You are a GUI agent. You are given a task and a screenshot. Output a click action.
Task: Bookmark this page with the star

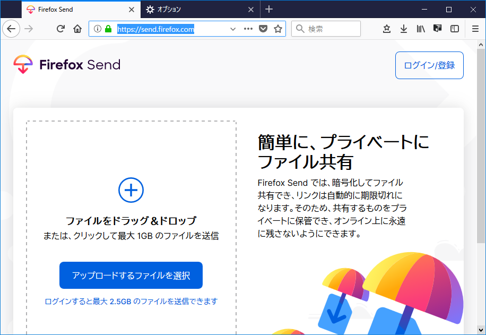(x=278, y=29)
